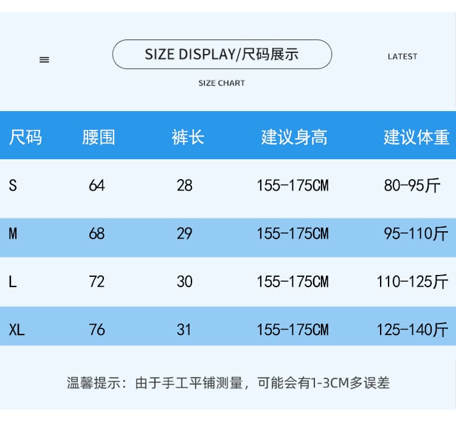Select the M size cell

[13, 234]
